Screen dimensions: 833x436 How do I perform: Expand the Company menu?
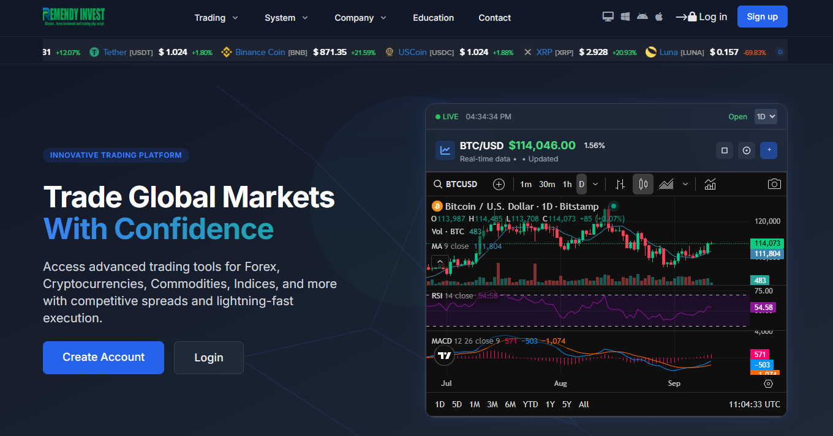[360, 18]
